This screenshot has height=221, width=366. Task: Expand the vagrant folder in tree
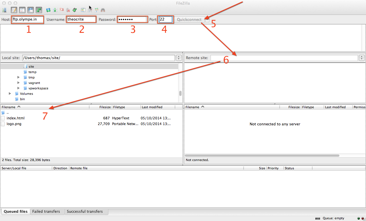click(x=19, y=83)
